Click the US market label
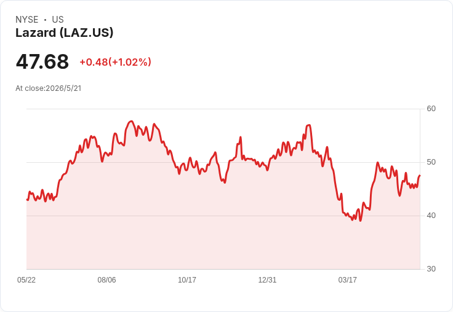This screenshot has width=453, height=312. 58,20
